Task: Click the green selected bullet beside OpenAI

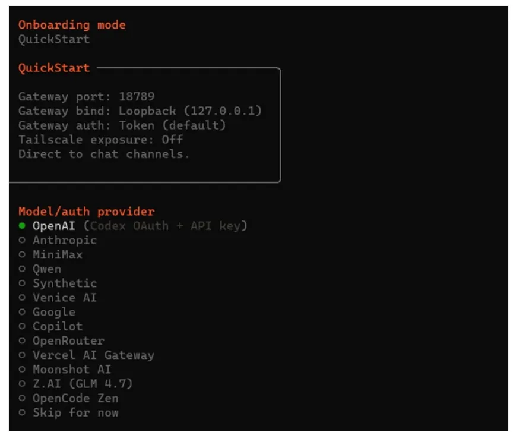Action: [x=22, y=226]
